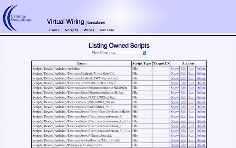Delete the LCDRGBBacklight script

(x=201, y=97)
